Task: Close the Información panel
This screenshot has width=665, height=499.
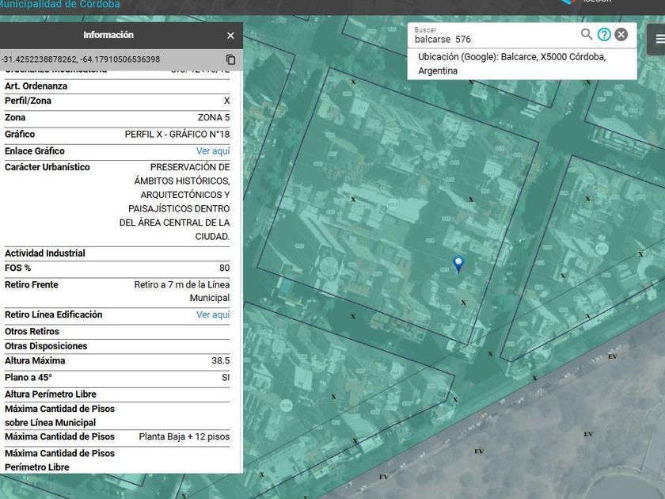Action: click(x=230, y=36)
